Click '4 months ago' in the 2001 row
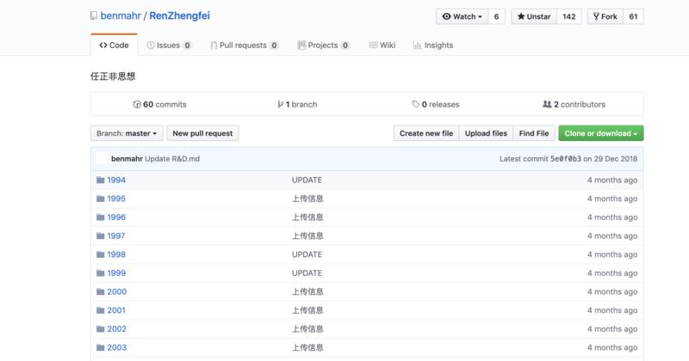689x361 pixels. (612, 310)
